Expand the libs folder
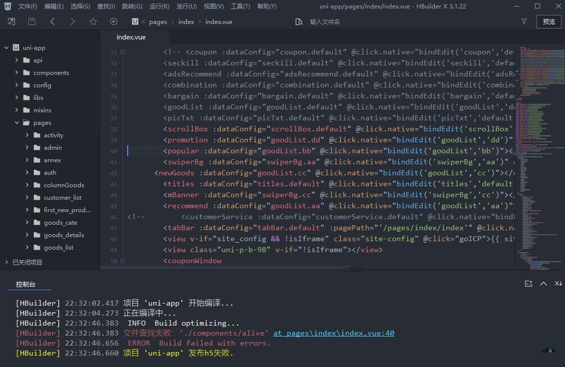 pos(16,97)
